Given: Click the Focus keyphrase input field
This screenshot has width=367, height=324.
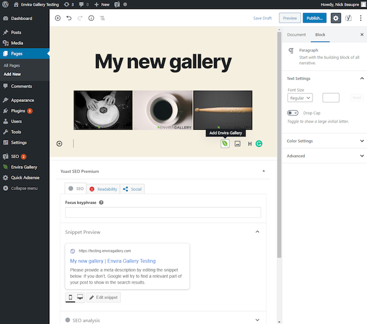Looking at the screenshot, I should (163, 213).
